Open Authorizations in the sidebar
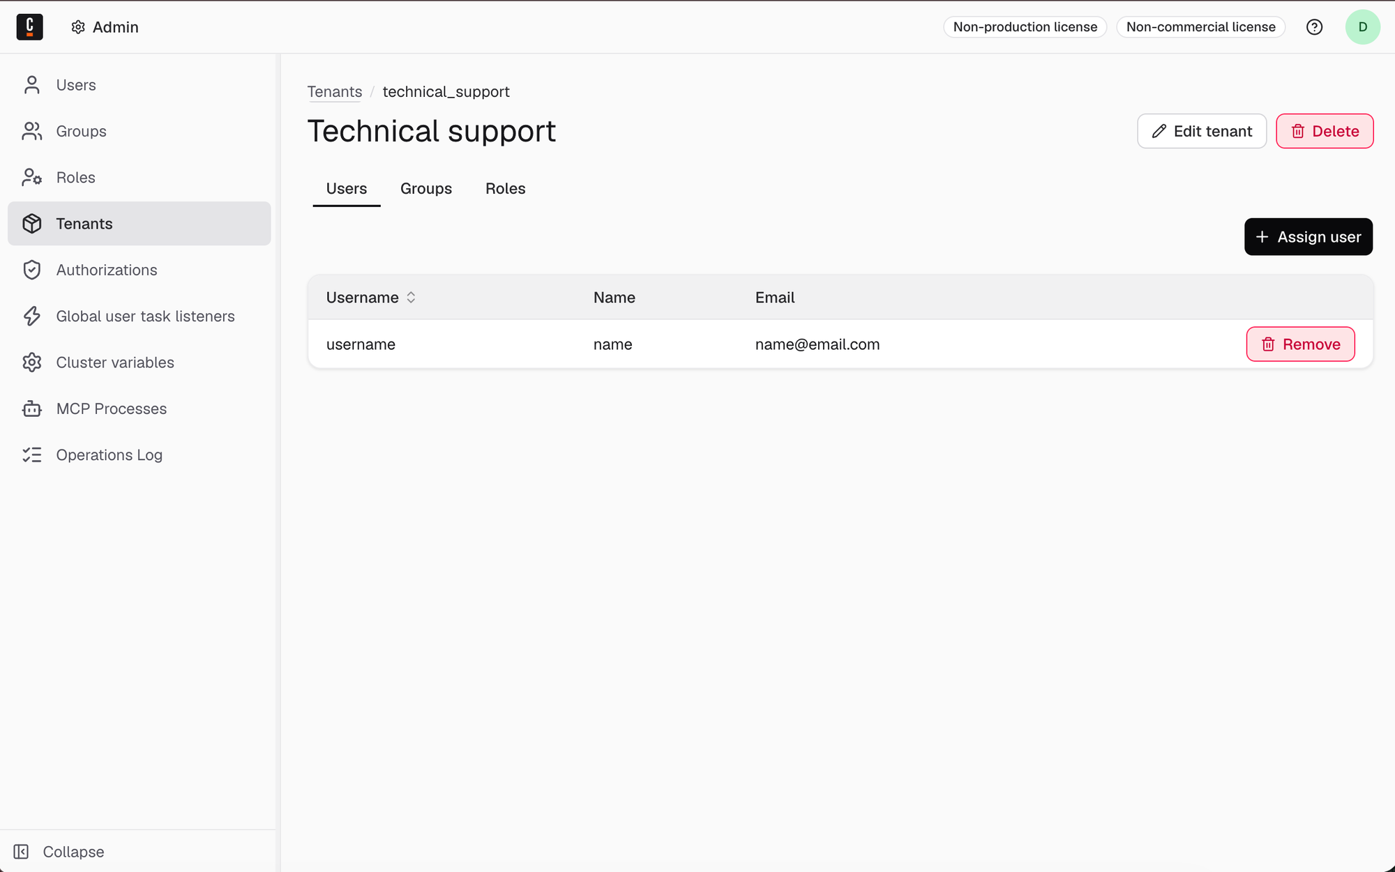The height and width of the screenshot is (872, 1395). 139,270
